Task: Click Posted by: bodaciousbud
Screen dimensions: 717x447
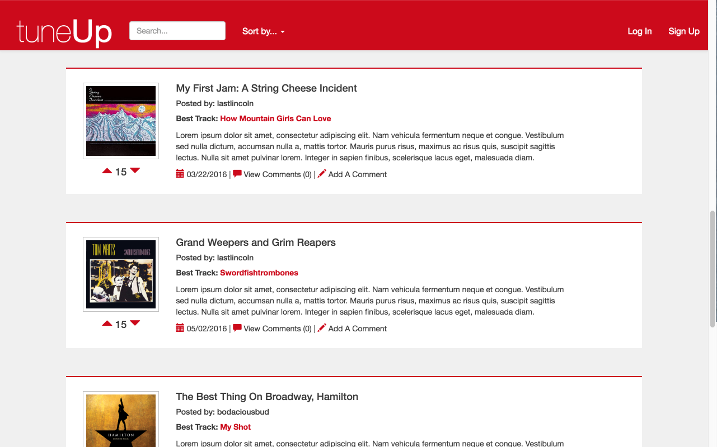Action: tap(223, 412)
